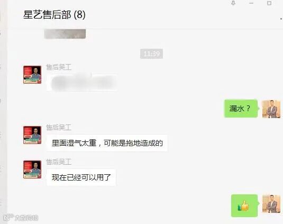Open the chat info ellipsis menu
The height and width of the screenshot is (224, 283).
pyautogui.click(x=281, y=19)
